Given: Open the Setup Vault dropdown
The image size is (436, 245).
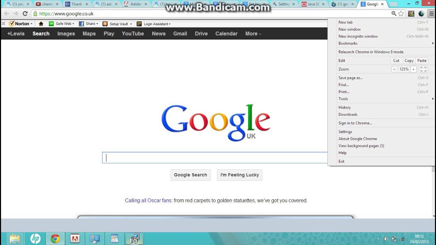Looking at the screenshot, I should pyautogui.click(x=117, y=24).
